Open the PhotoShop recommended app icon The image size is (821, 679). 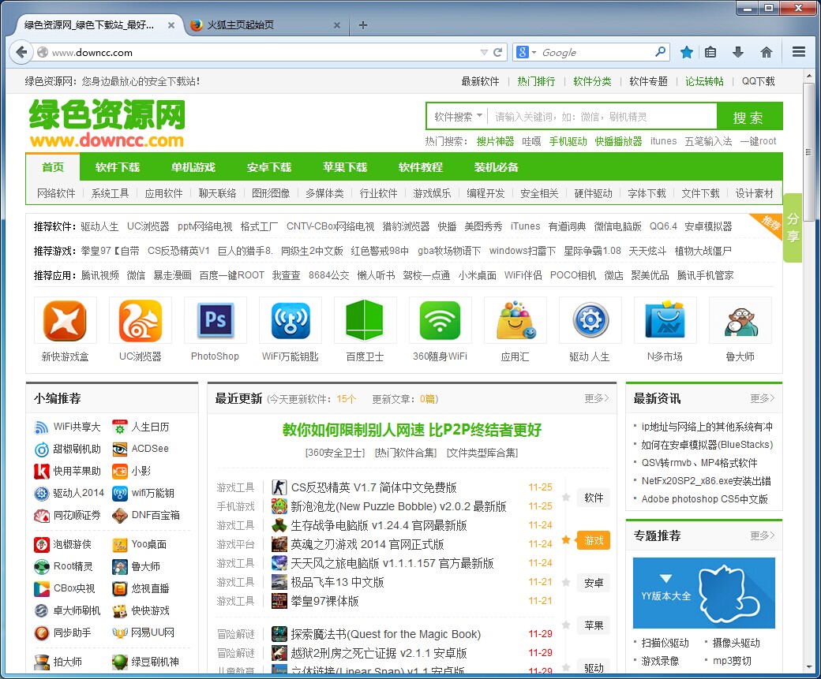pyautogui.click(x=216, y=320)
